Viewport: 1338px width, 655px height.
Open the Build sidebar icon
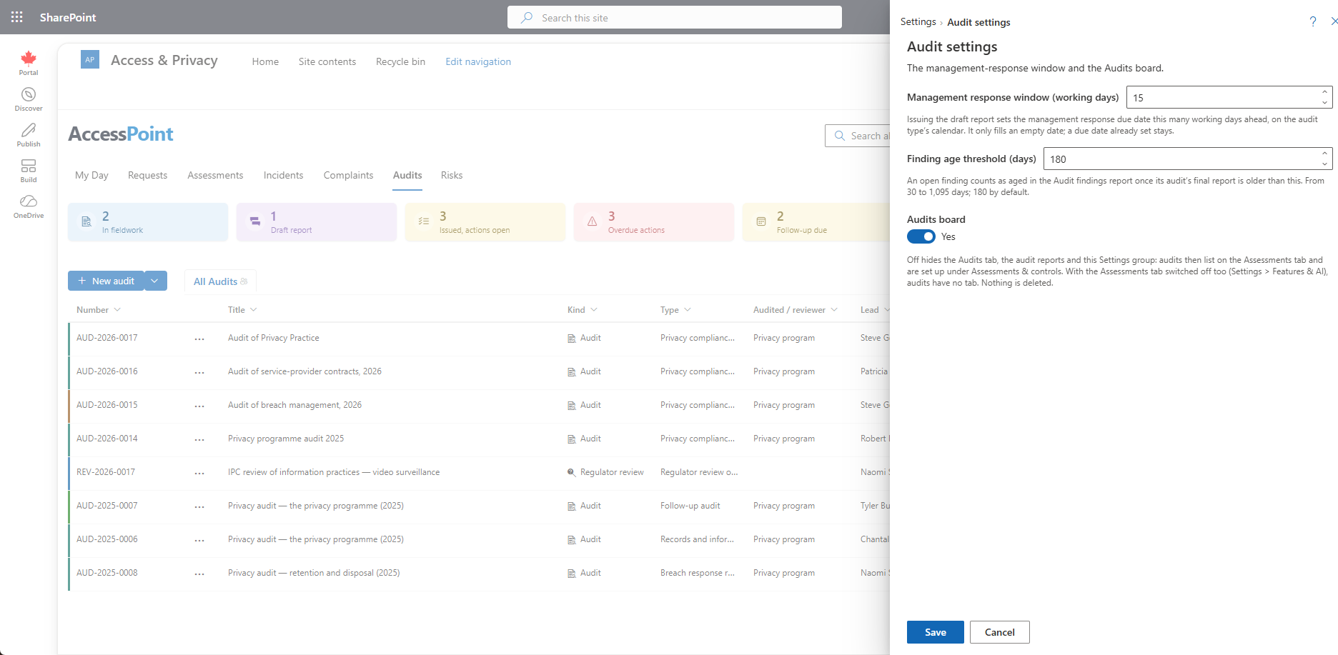29,166
